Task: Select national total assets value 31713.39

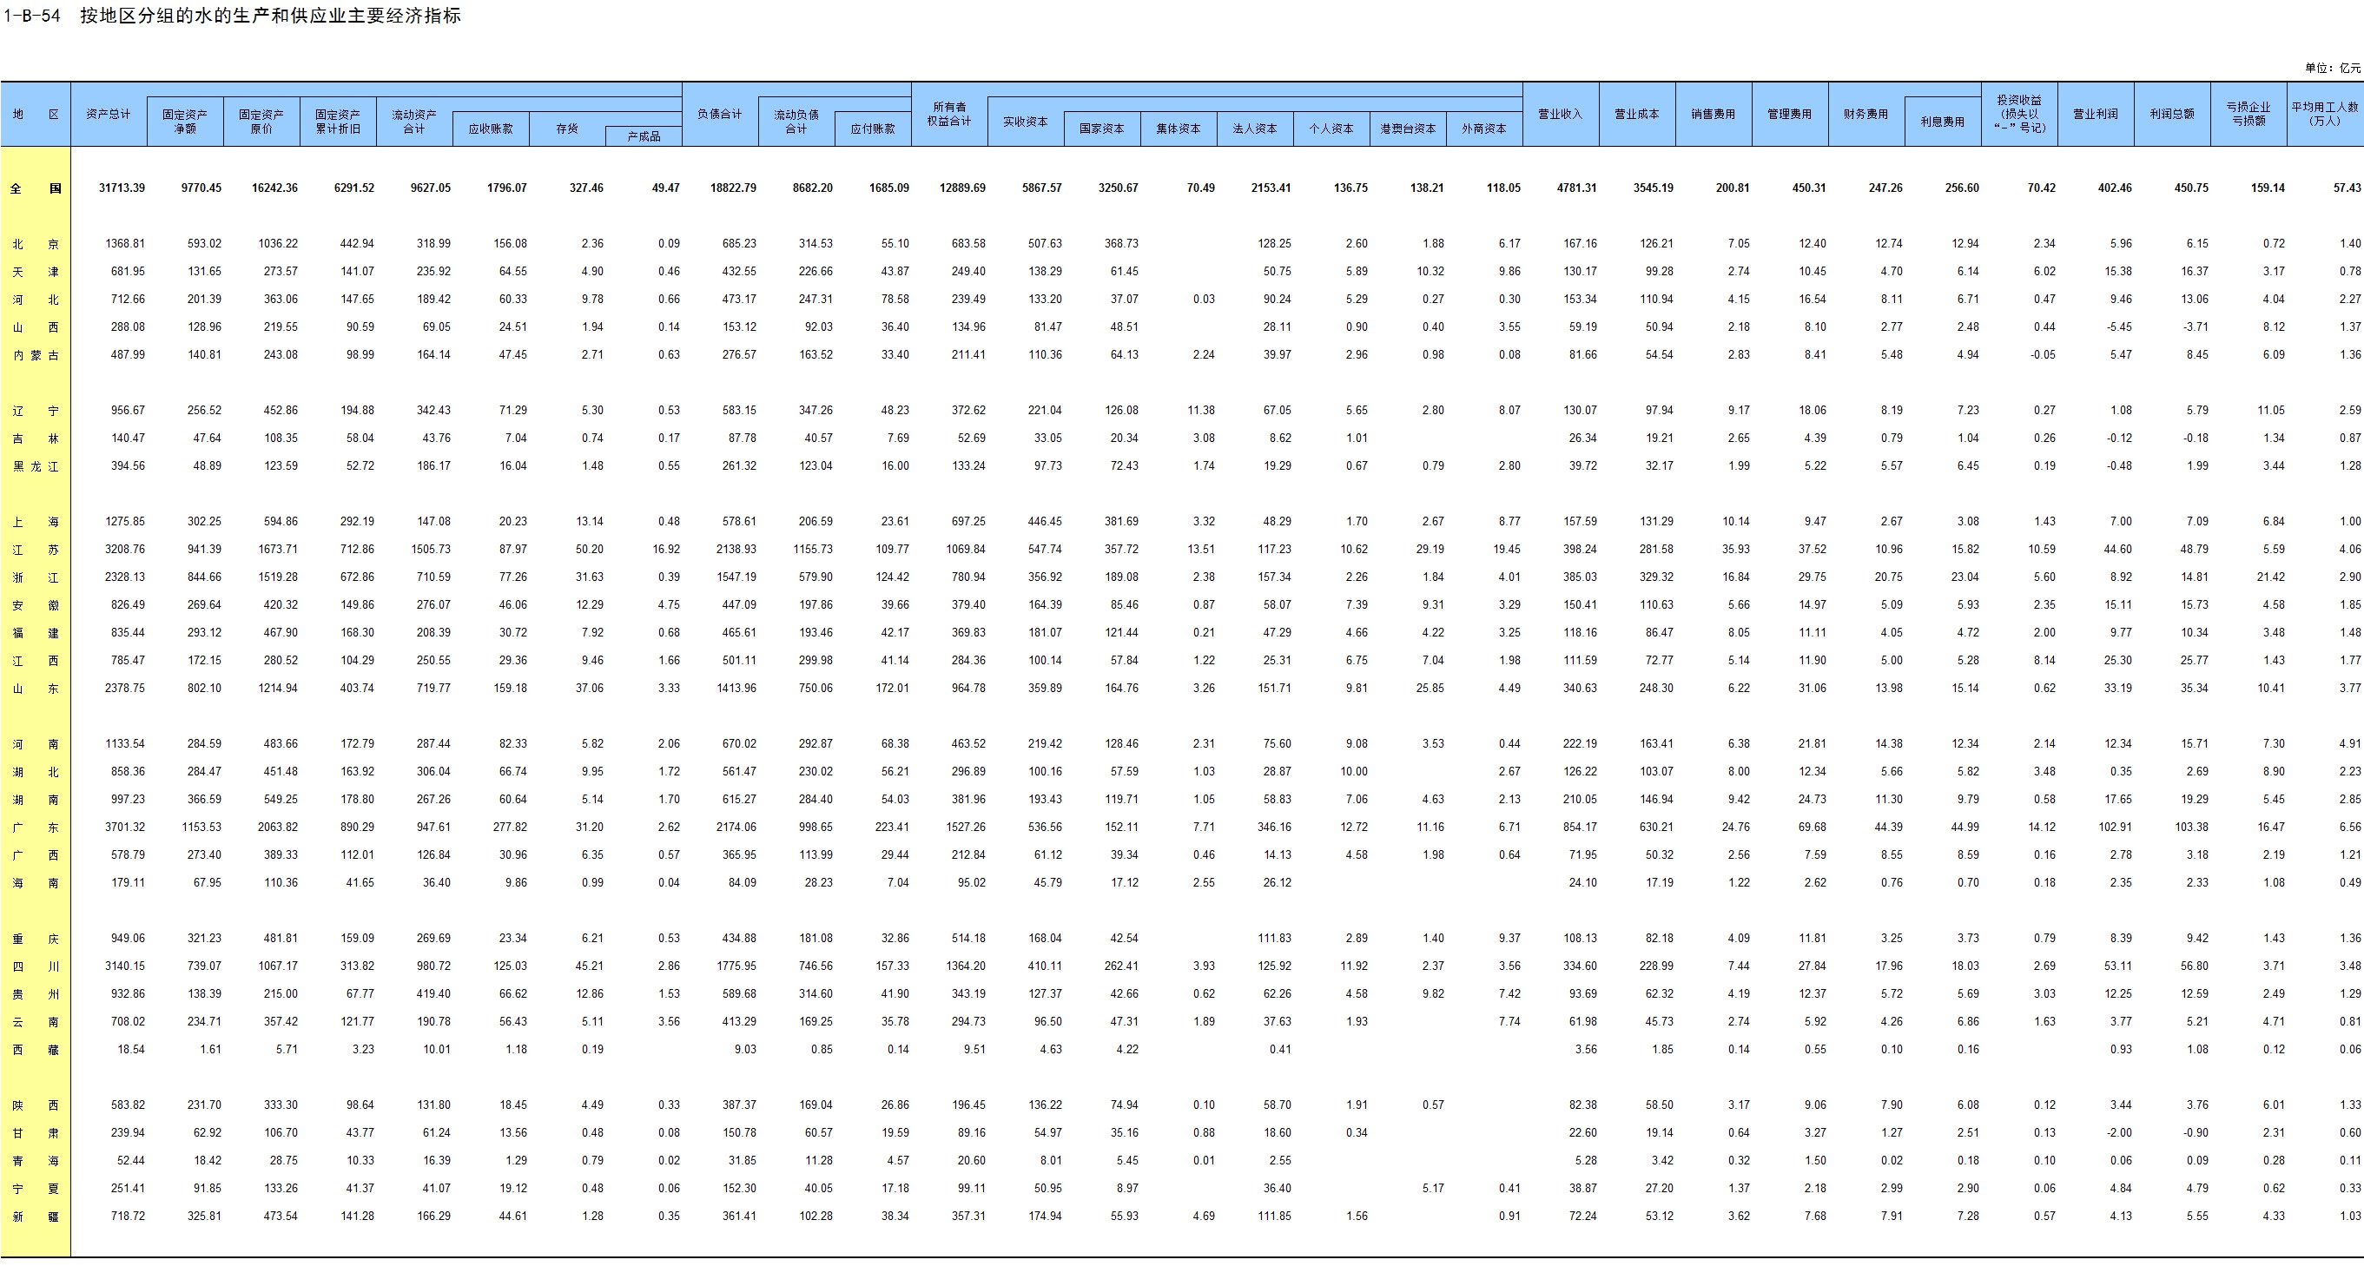Action: [121, 188]
